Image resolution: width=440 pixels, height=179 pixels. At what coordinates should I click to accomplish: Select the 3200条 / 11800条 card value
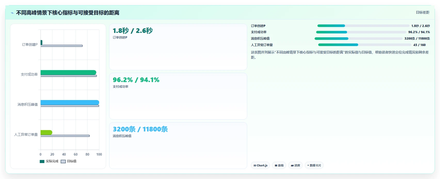140,129
